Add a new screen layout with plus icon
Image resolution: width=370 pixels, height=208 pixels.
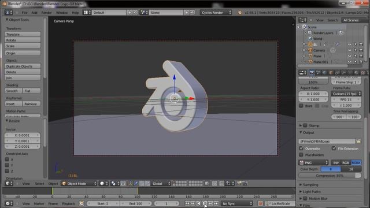click(129, 13)
